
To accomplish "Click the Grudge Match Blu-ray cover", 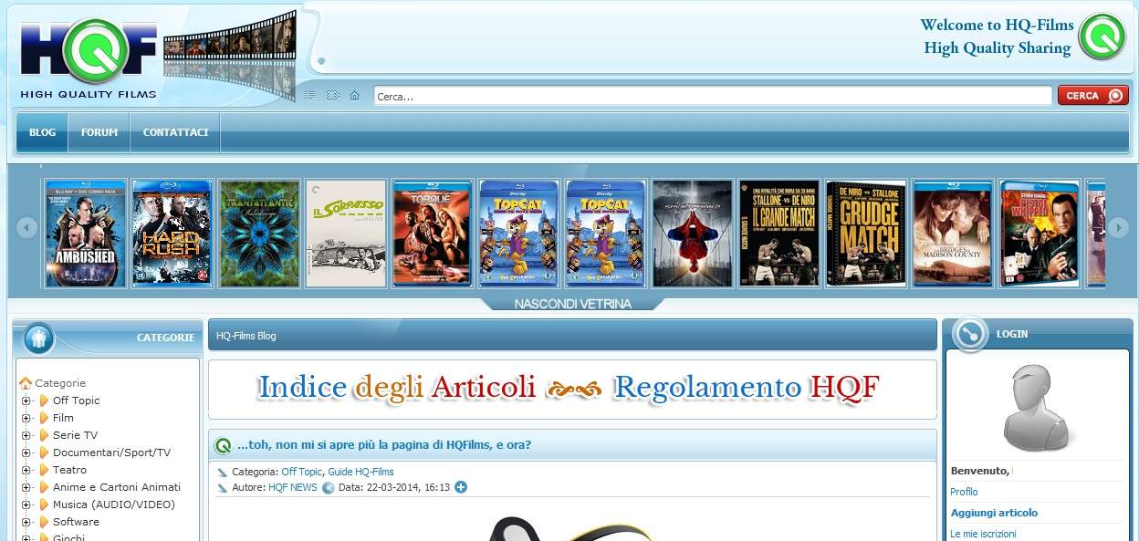I will pos(865,234).
